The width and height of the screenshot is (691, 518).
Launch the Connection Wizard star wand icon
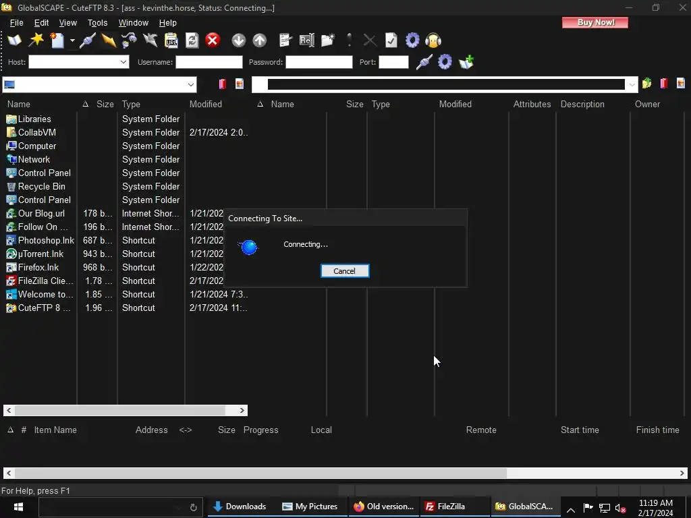(36, 40)
